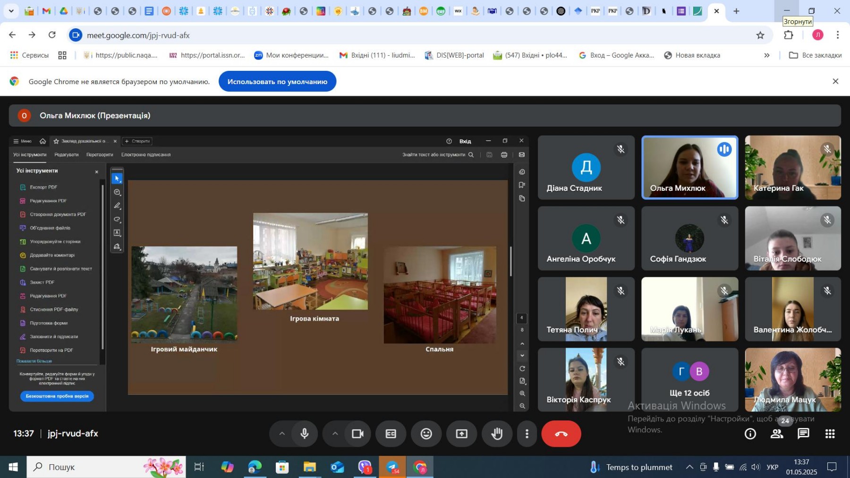Image resolution: width=850 pixels, height=478 pixels.
Task: Bookmark this page with star icon
Action: 760,35
